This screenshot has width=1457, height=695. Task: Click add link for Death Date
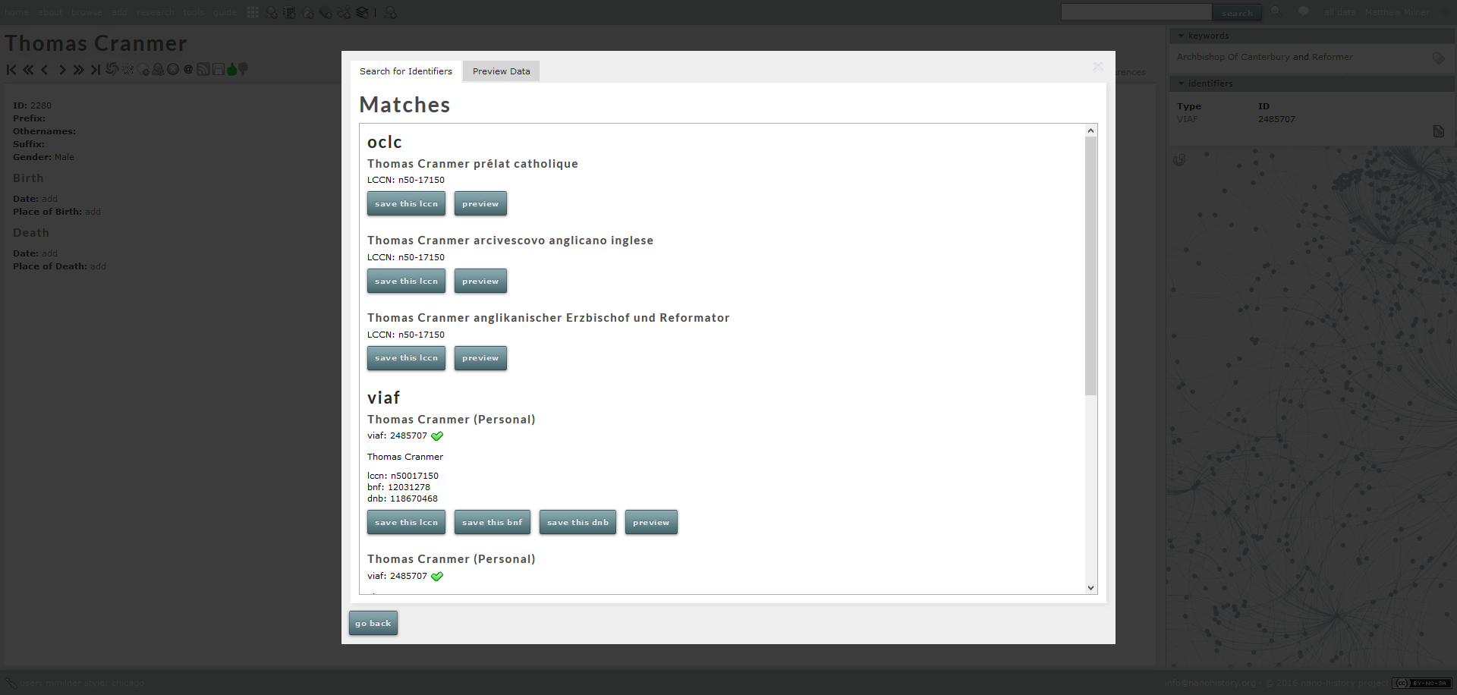coord(49,253)
